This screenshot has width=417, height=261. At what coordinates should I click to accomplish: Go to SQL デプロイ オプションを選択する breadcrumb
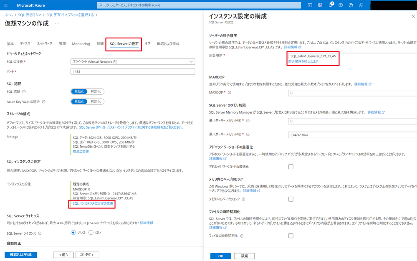70,15
